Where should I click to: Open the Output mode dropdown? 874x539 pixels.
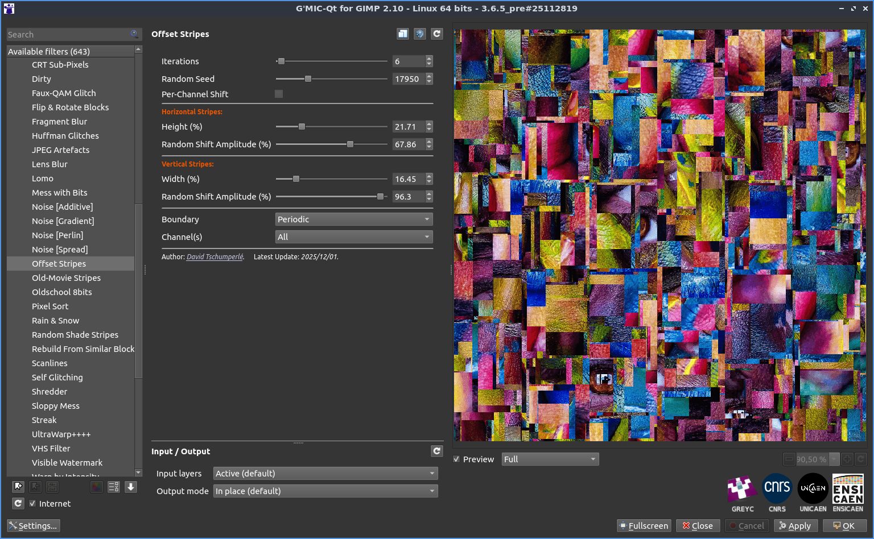coord(325,491)
